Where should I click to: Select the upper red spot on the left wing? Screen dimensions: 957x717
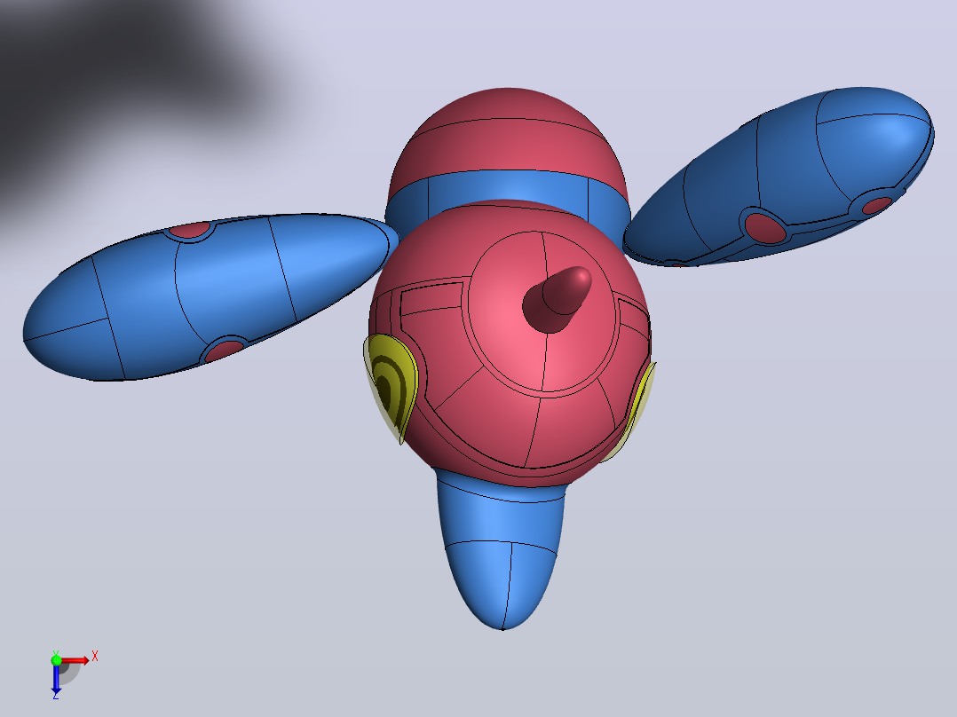[x=190, y=230]
